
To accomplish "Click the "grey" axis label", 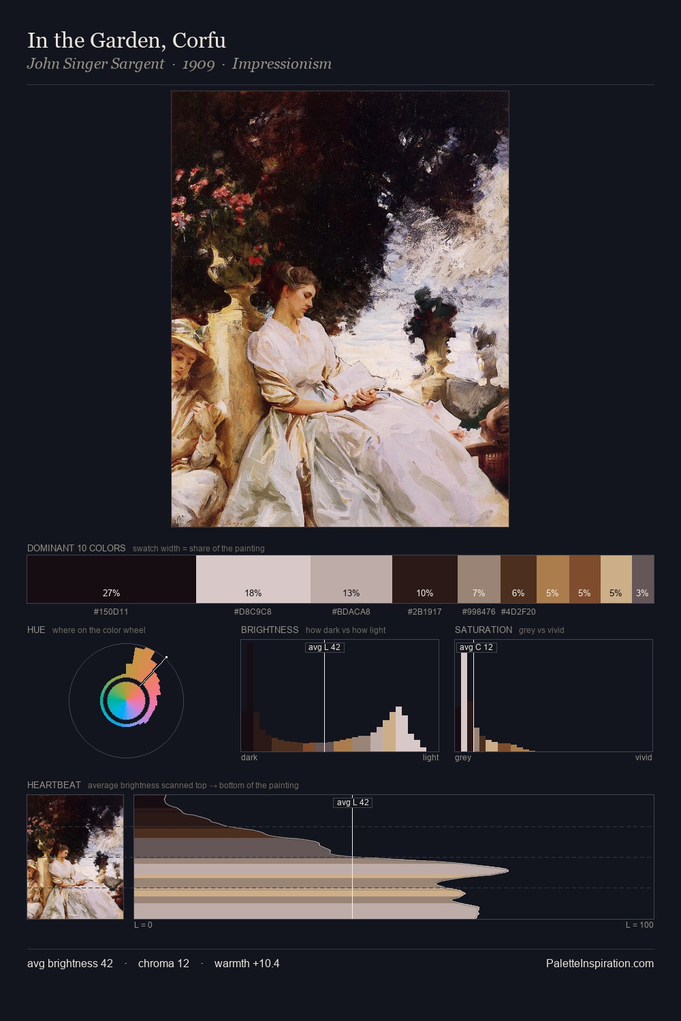I will pos(463,758).
